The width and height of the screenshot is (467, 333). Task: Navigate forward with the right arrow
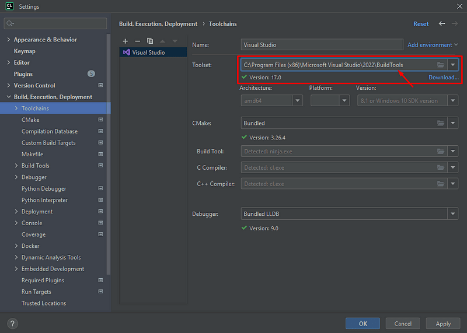(455, 23)
